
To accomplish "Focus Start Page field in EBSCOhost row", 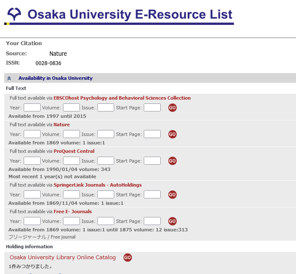I will pyautogui.click(x=152, y=107).
